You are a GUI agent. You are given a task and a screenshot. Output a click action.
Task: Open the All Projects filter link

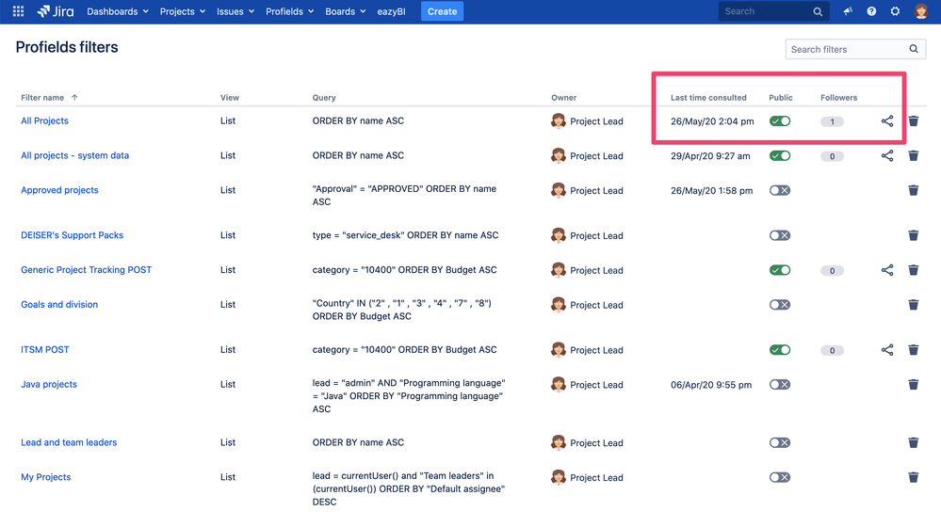(44, 120)
